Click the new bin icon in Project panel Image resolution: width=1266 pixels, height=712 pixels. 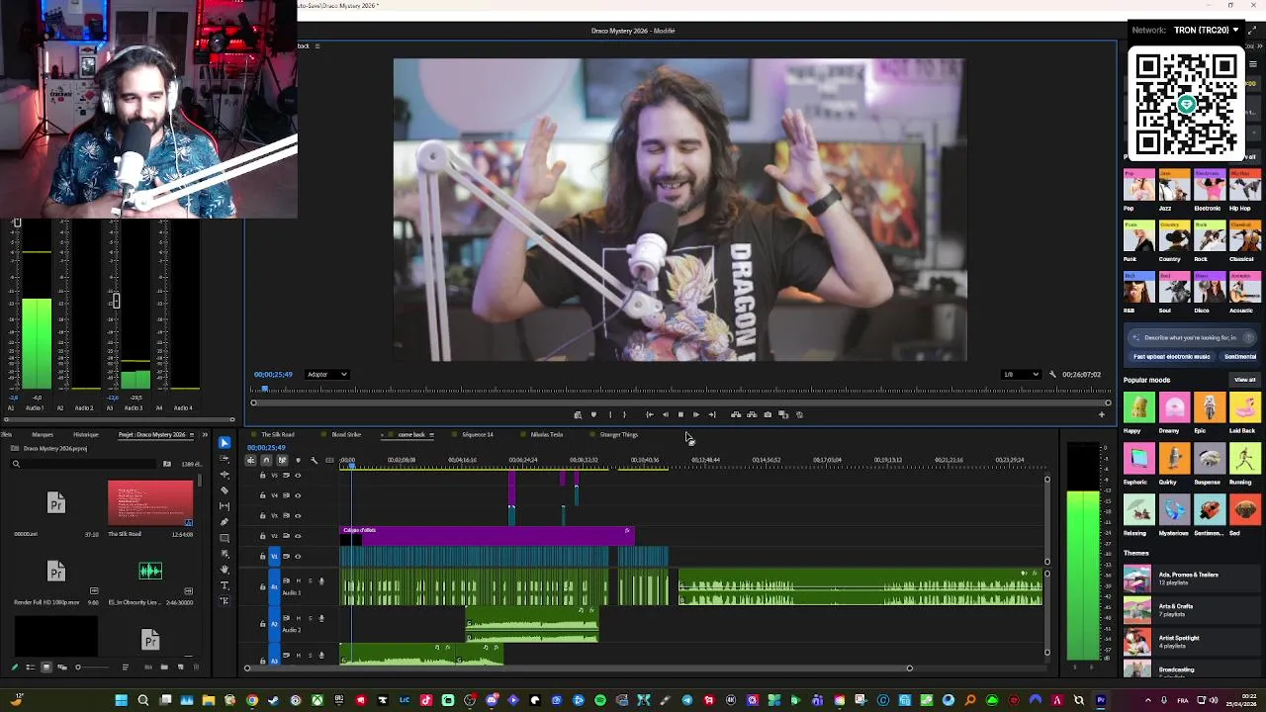point(164,667)
